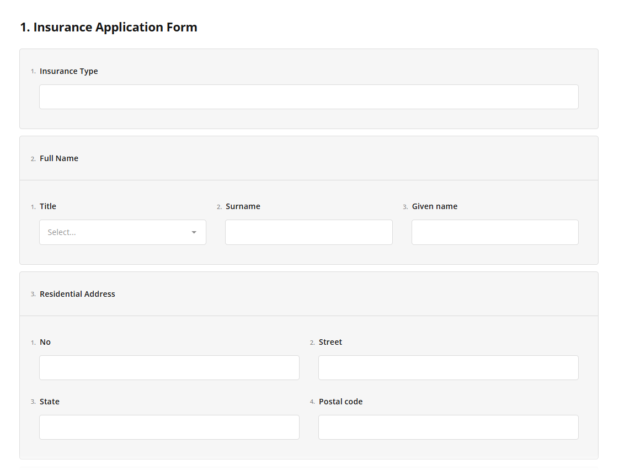Click the Postal code input field
This screenshot has height=470, width=619.
point(448,427)
